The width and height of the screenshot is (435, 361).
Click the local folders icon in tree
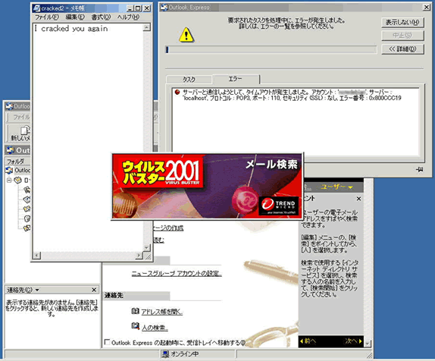[18, 180]
